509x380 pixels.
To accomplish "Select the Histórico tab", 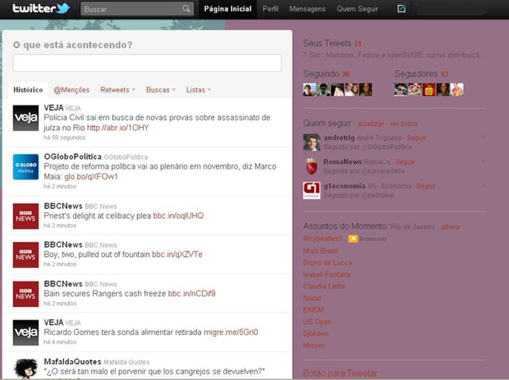I will [x=28, y=89].
